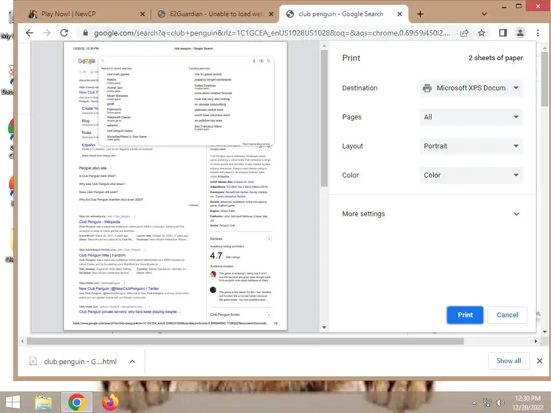551x413 pixels.
Task: Click the network tray icon
Action: (x=488, y=403)
